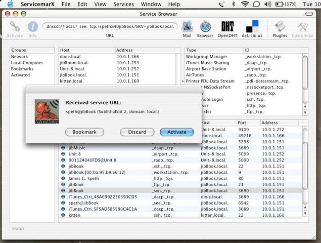
Task: Select the AirTunes service type row
Action: pos(196,75)
